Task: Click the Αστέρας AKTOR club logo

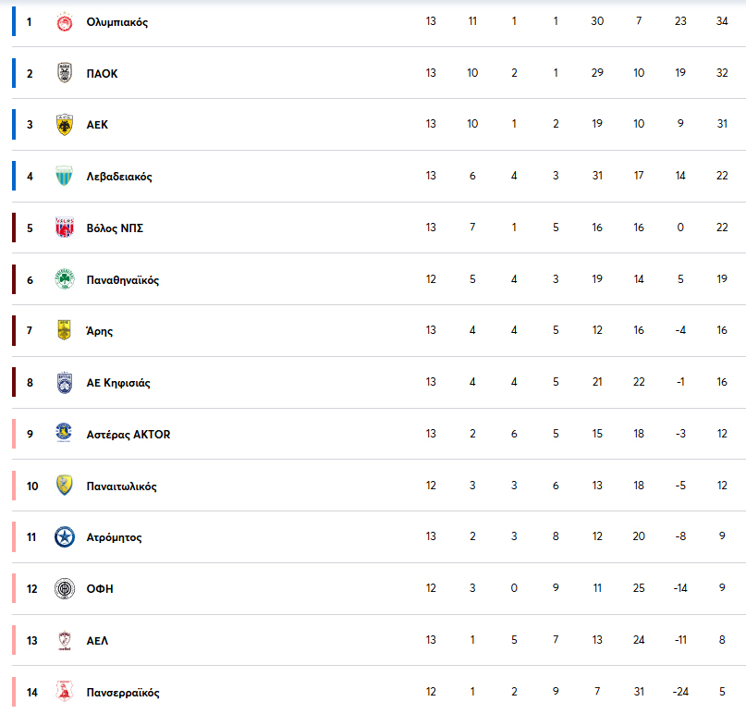Action: pos(64,435)
